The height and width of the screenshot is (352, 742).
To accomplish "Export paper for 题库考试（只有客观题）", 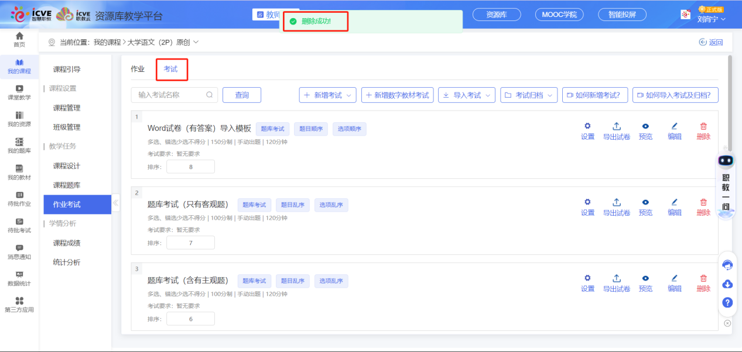I will pyautogui.click(x=617, y=206).
